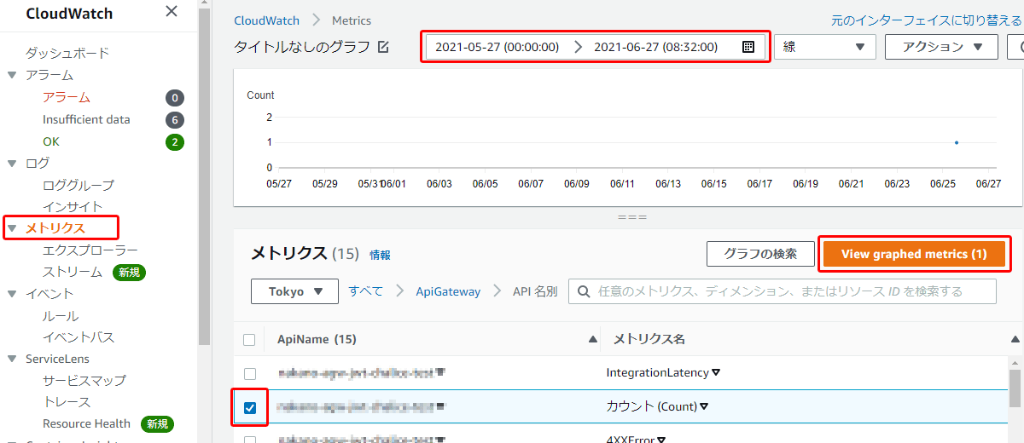Open the calendar date picker icon
The height and width of the screenshot is (443, 1024).
tap(748, 47)
